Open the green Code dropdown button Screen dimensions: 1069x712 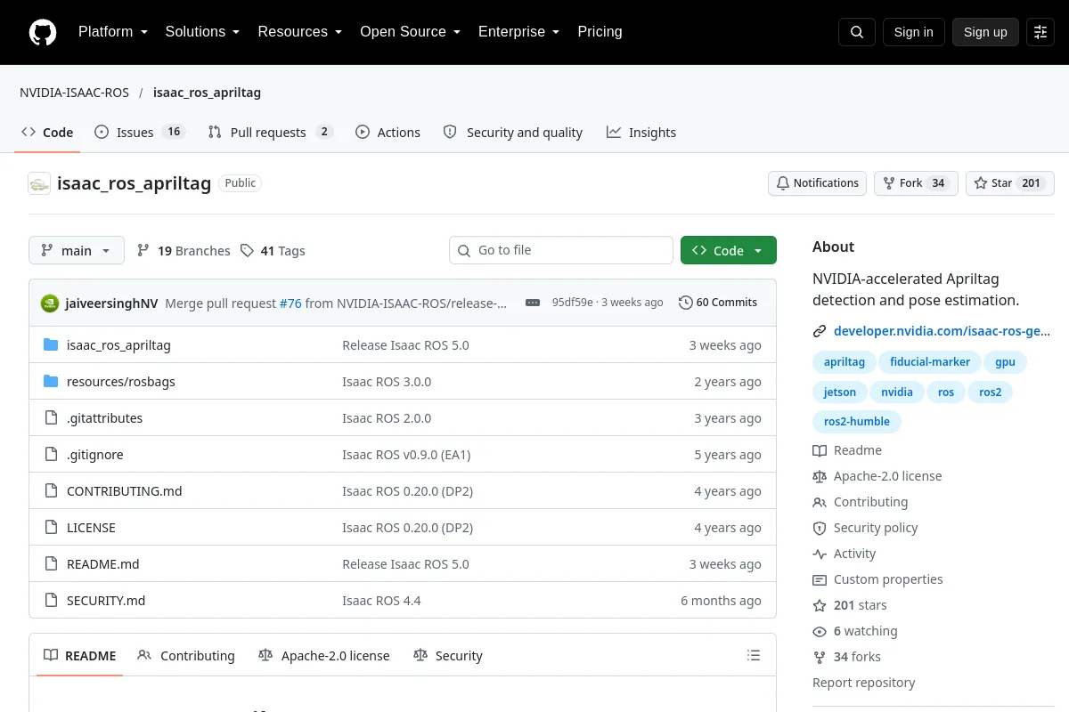tap(729, 251)
